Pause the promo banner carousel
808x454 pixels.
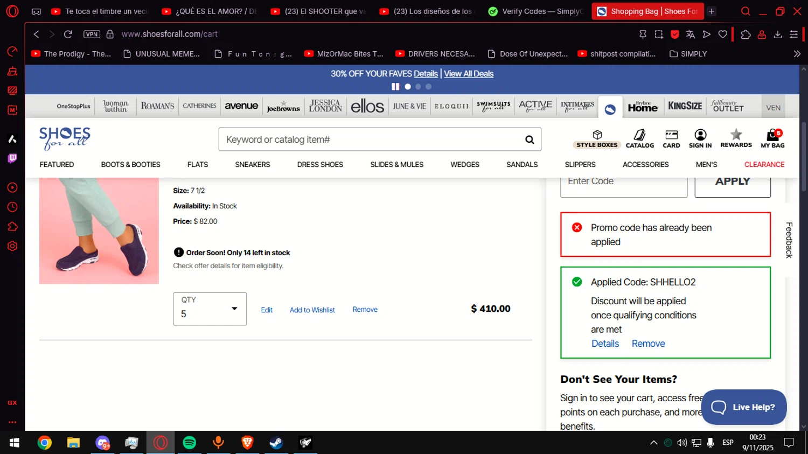395,87
